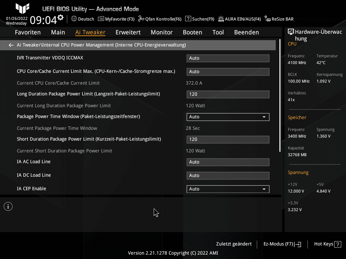Click the back arrow in breadcrumb
The width and height of the screenshot is (346, 259).
point(11,45)
